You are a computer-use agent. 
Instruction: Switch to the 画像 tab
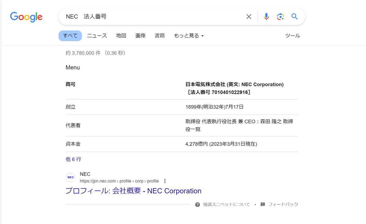(141, 36)
